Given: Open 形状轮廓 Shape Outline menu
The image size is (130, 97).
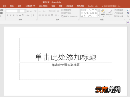Looking at the screenshot, I should pyautogui.click(x=119, y=13).
